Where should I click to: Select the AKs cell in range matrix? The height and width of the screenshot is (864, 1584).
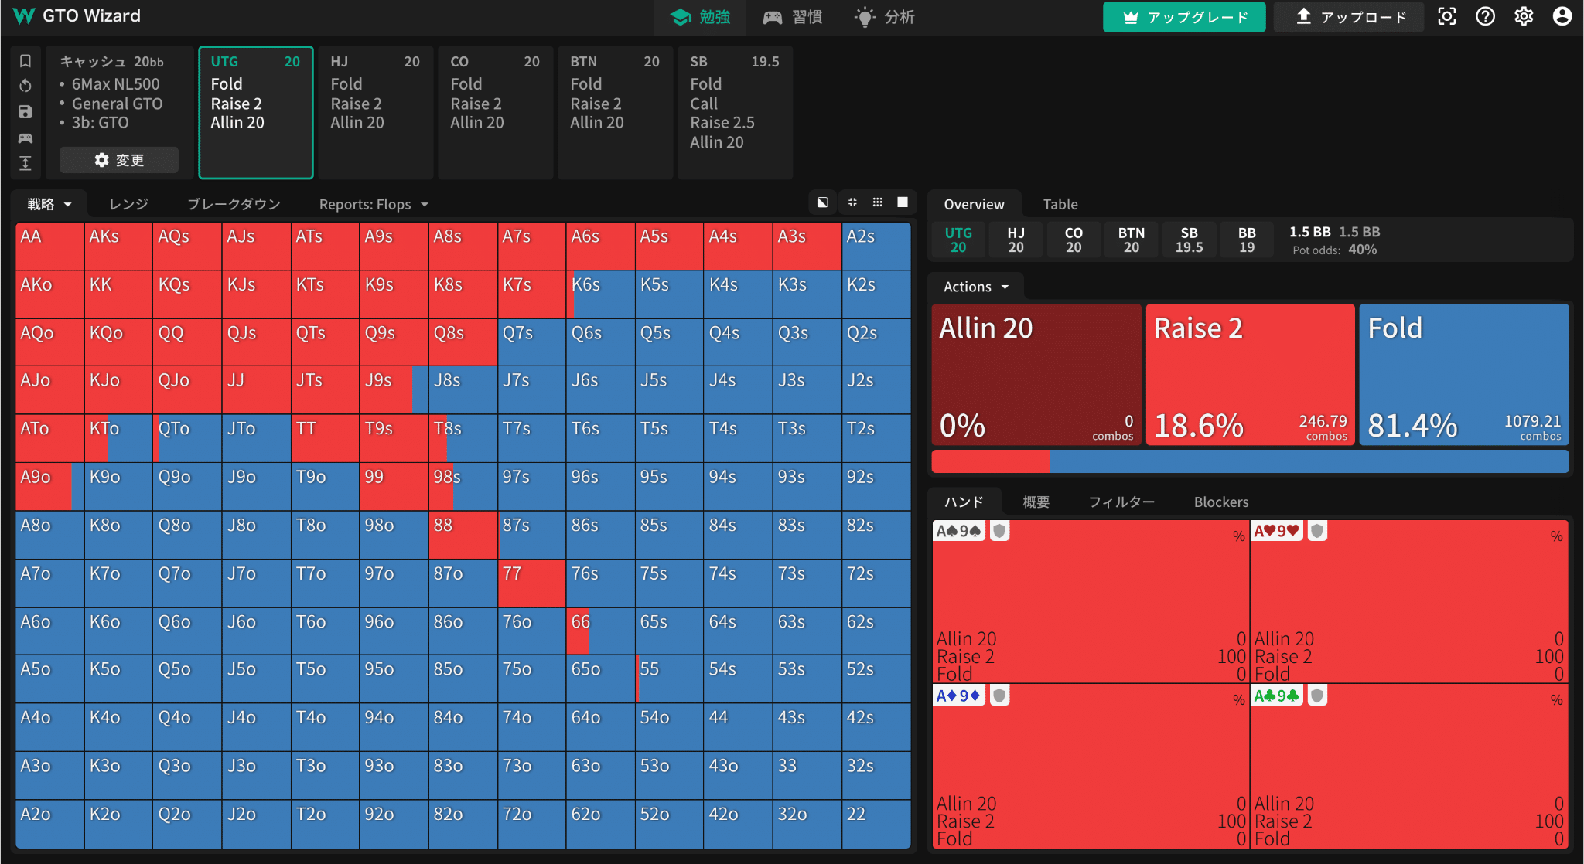pyautogui.click(x=118, y=246)
